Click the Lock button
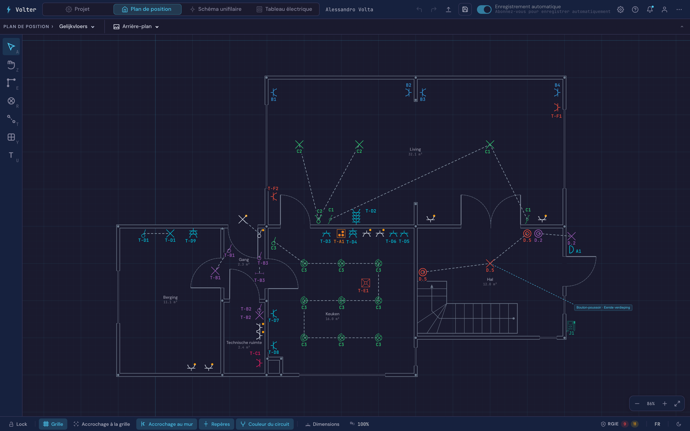690x431 pixels. tap(18, 424)
